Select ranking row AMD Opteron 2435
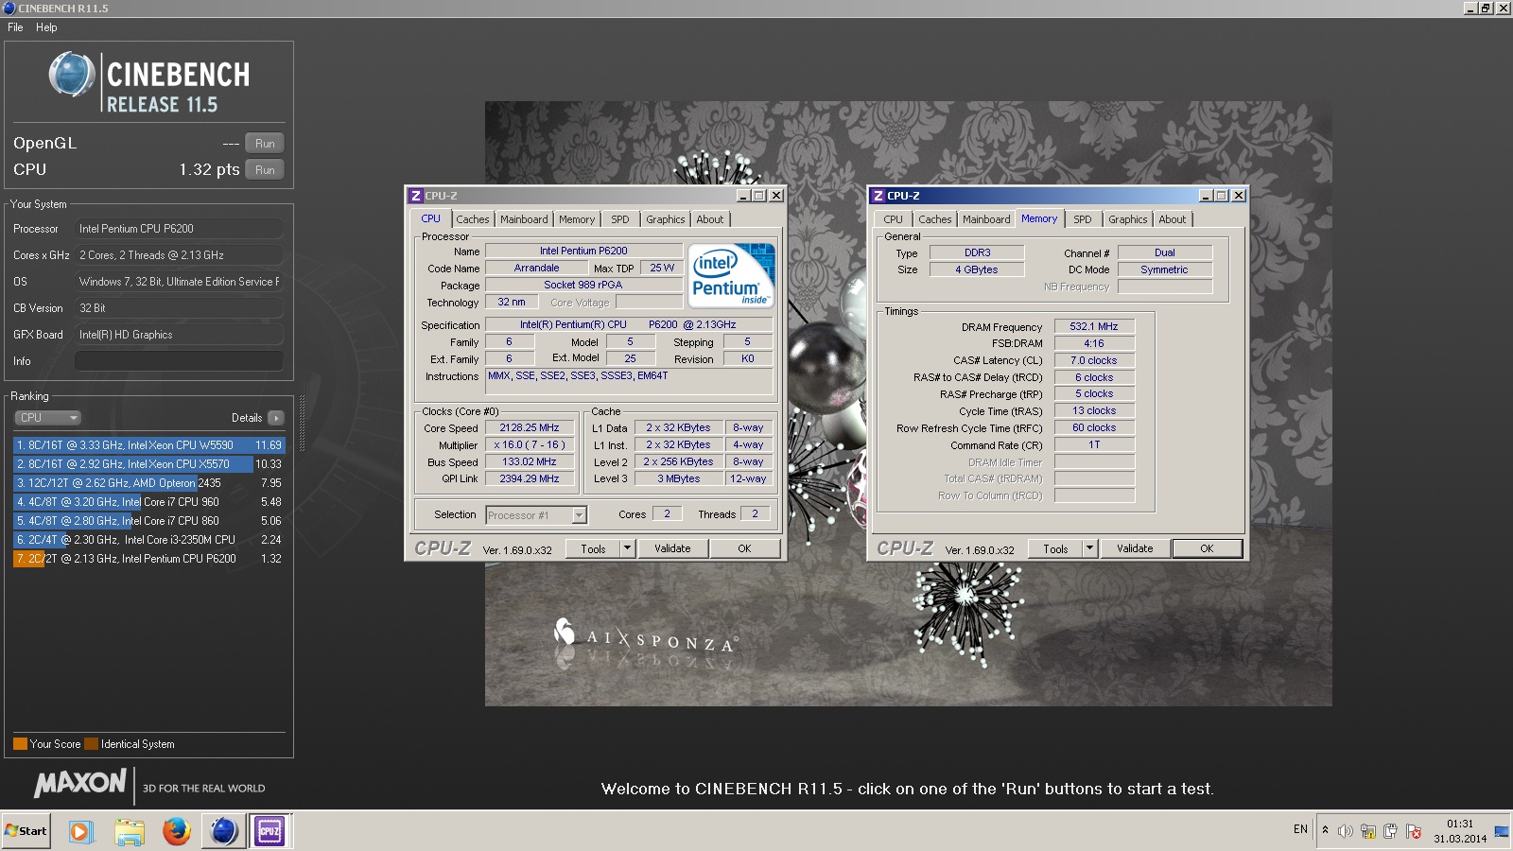The image size is (1513, 851). (x=148, y=483)
